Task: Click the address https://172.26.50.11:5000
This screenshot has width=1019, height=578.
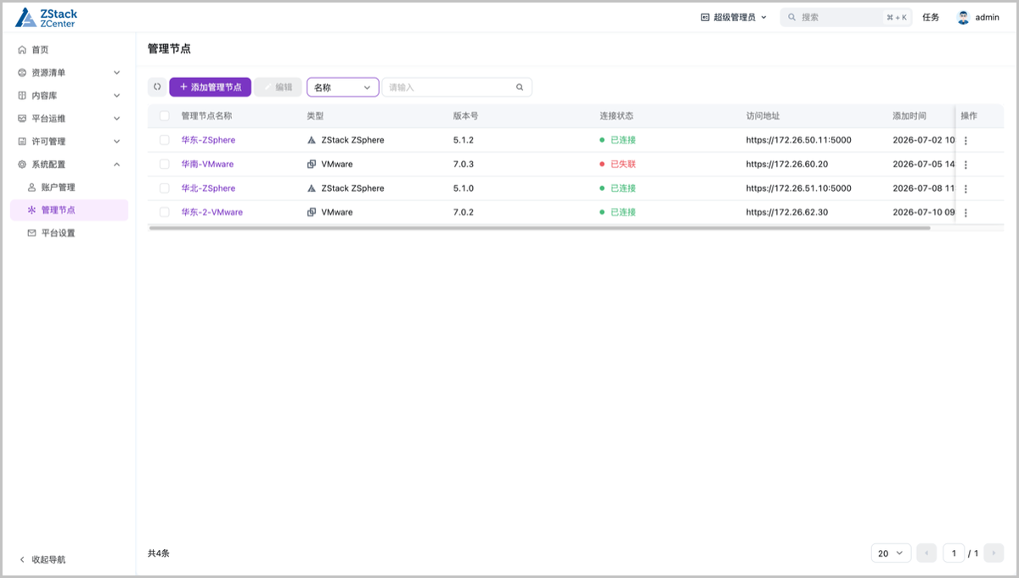Action: (798, 140)
